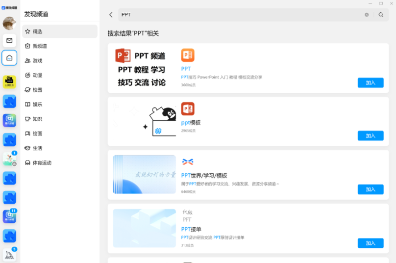Image resolution: width=396 pixels, height=263 pixels.
Task: Click the headset icon beside 体育运动
Action: pyautogui.click(x=27, y=162)
